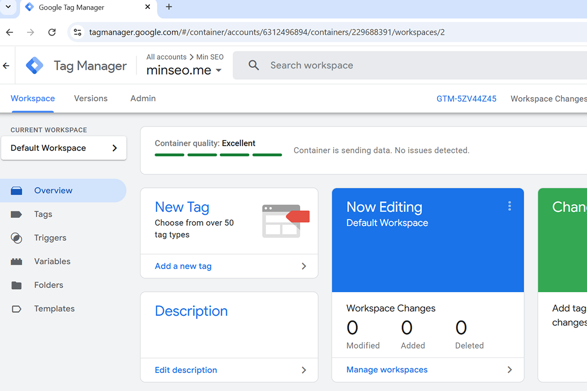
Task: Click the Triggers icon in sidebar
Action: [x=16, y=238]
